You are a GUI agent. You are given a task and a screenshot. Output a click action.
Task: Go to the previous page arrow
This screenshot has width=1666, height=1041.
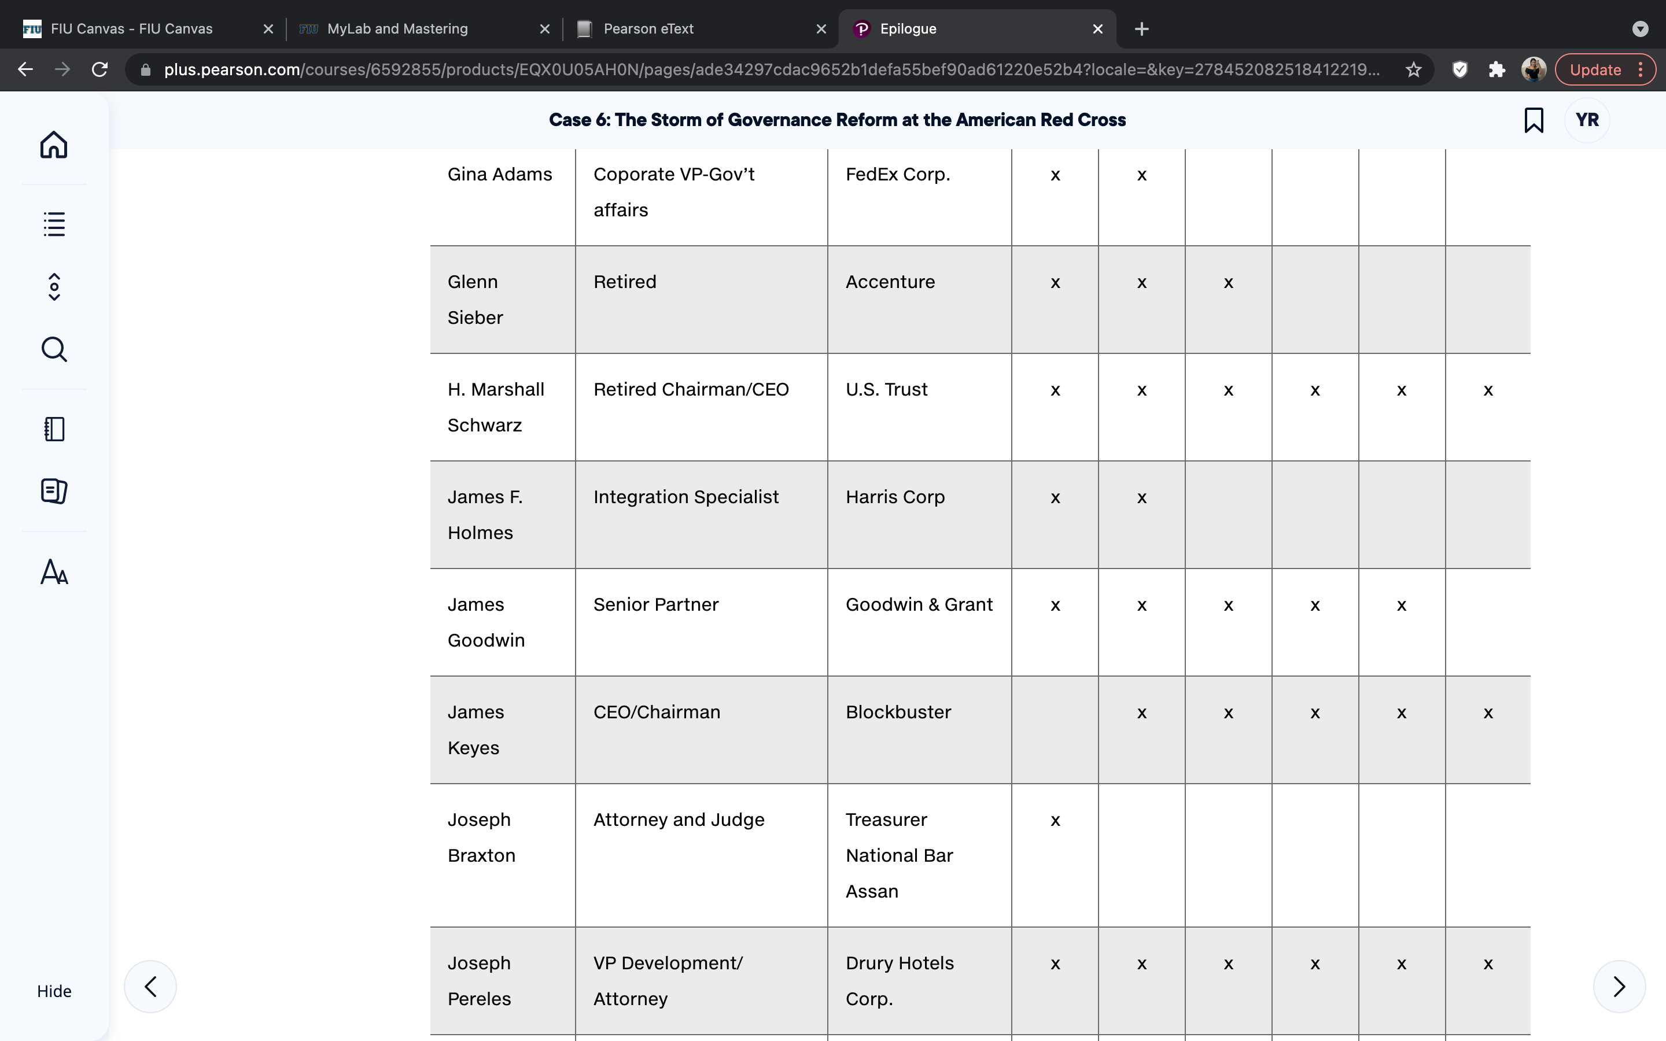pos(150,987)
